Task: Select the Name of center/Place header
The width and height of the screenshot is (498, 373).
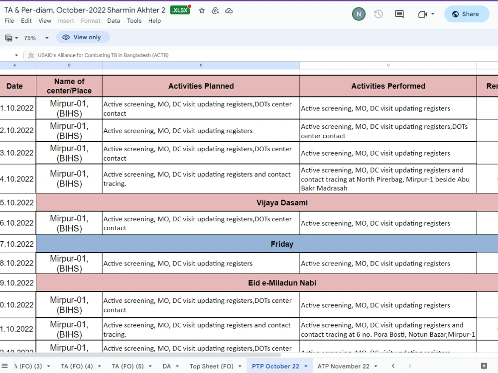Action: click(x=69, y=86)
